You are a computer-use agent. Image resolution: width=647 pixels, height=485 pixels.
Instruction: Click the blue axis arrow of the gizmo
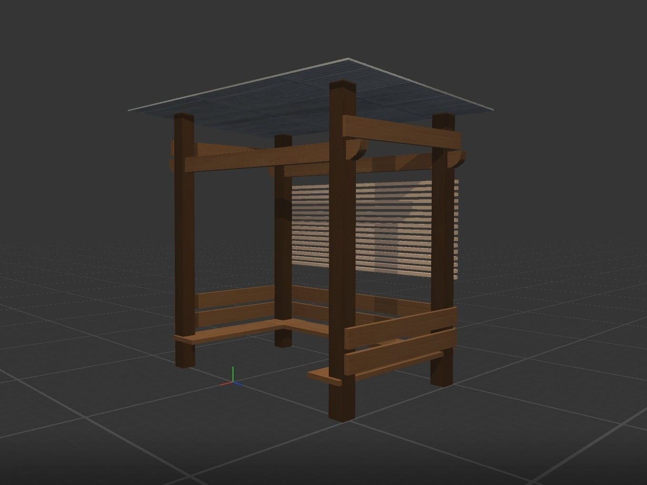tap(239, 384)
